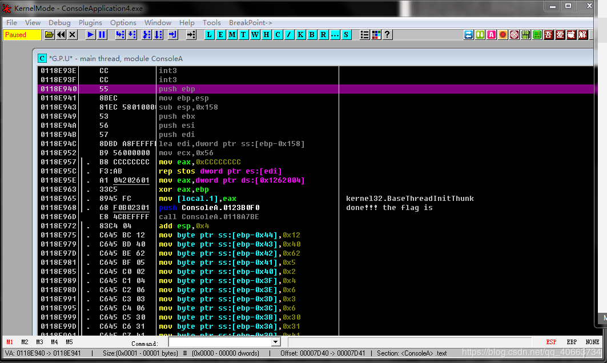The image size is (607, 363).
Task: Click the 爱 red toolbar icon
Action: coord(560,35)
